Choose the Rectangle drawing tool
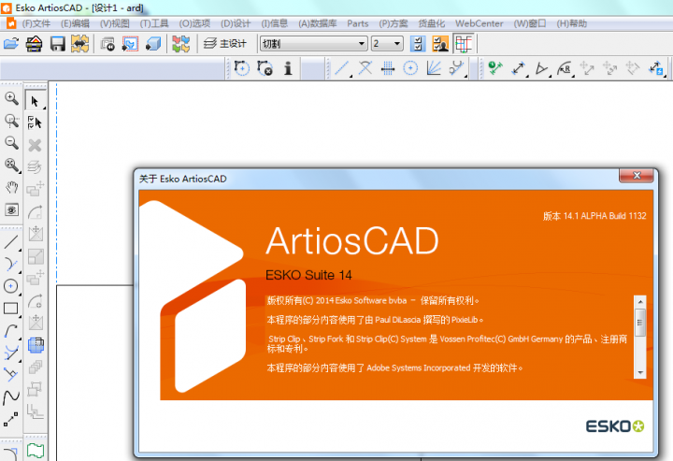Screen dimensions: 673x461 [12, 308]
